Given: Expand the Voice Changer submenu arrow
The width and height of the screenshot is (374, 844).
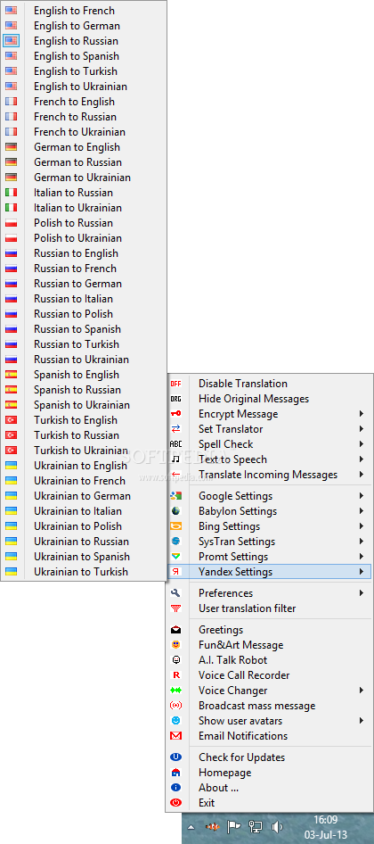Looking at the screenshot, I should [x=362, y=691].
